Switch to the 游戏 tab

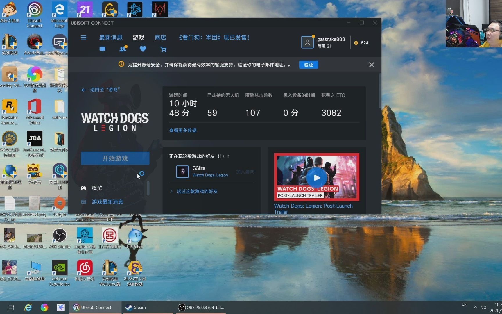[138, 38]
